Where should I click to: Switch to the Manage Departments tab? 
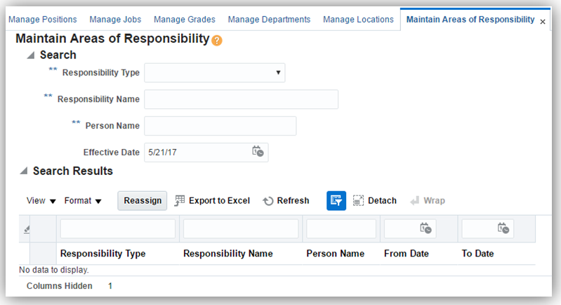point(269,19)
